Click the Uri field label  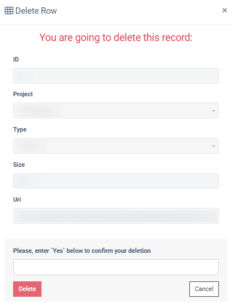pos(17,199)
